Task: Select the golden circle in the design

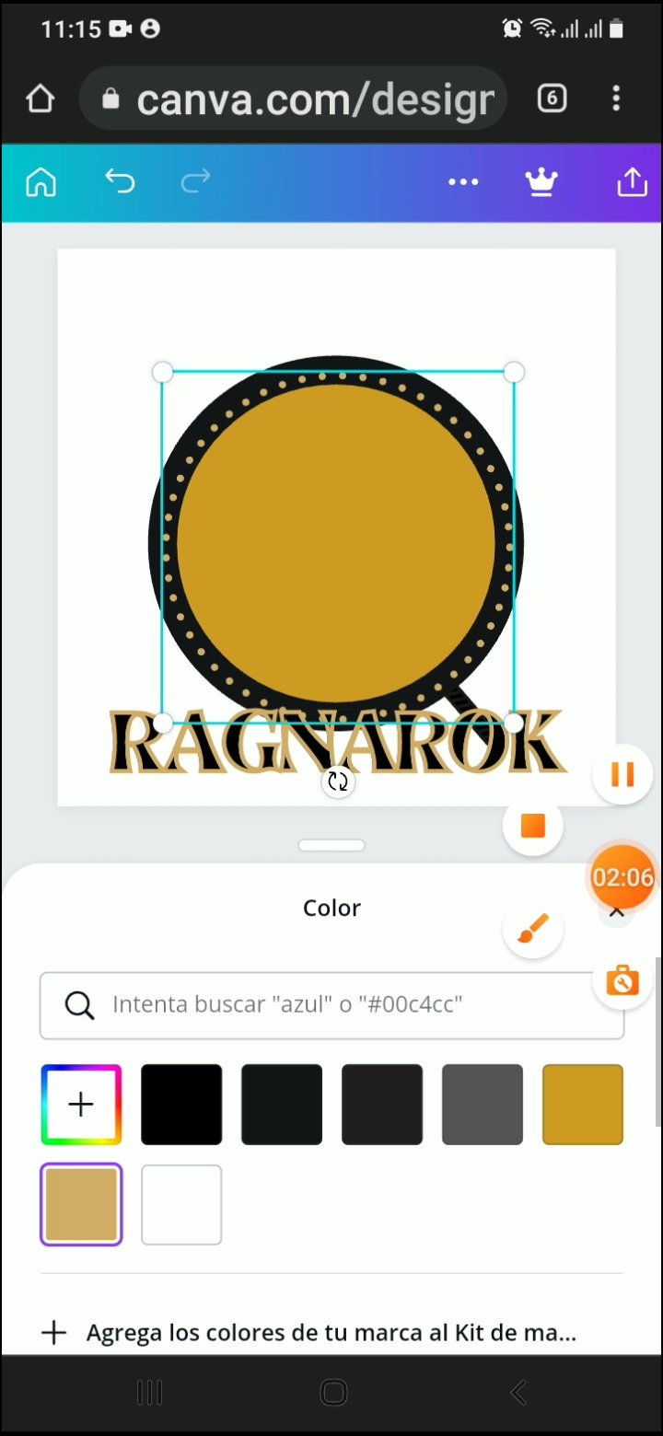Action: point(336,543)
